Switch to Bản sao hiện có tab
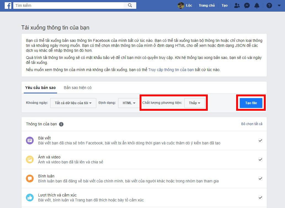 [x=78, y=88]
